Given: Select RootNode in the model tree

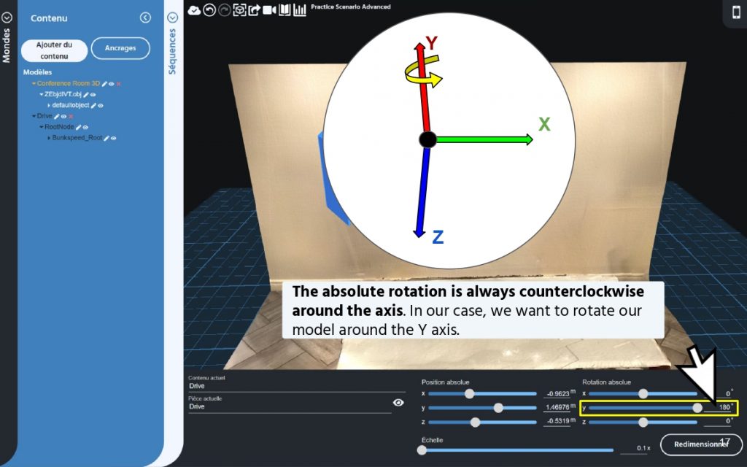Looking at the screenshot, I should pos(59,127).
